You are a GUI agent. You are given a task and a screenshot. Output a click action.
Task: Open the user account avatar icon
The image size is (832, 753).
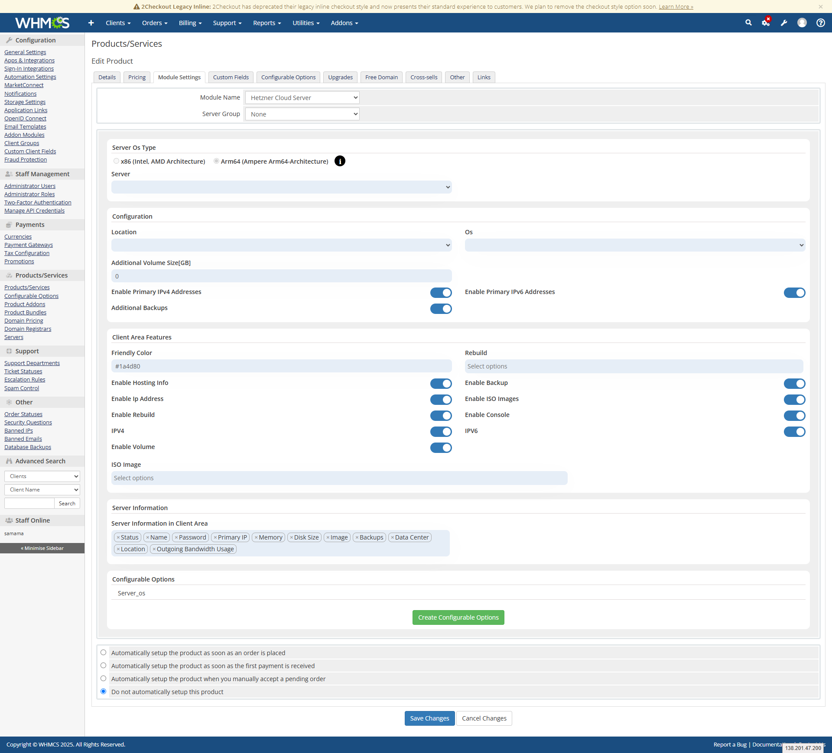coord(802,23)
